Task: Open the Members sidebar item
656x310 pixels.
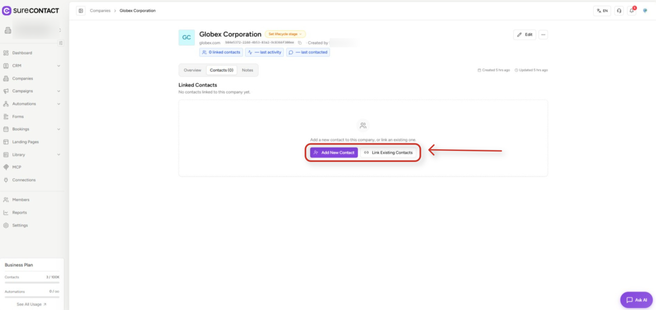Action: (x=21, y=200)
